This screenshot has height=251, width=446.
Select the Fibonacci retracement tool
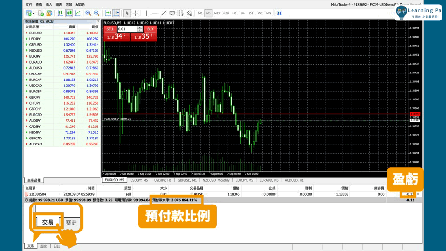click(x=180, y=13)
